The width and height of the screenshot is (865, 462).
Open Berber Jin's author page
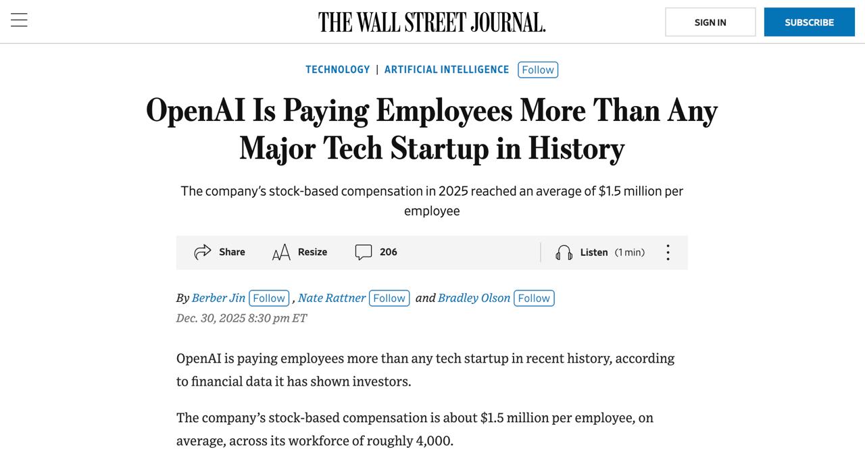tap(218, 298)
